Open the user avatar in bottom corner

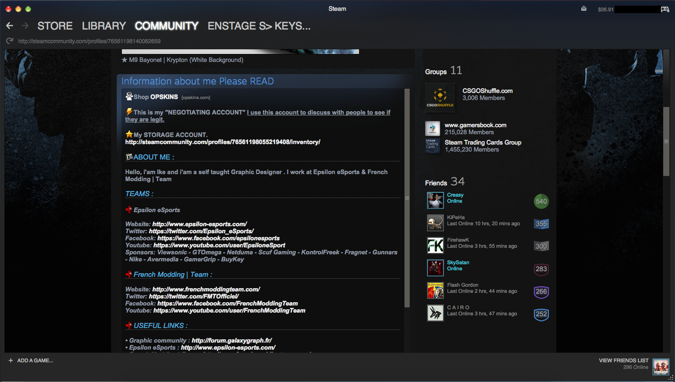point(661,367)
